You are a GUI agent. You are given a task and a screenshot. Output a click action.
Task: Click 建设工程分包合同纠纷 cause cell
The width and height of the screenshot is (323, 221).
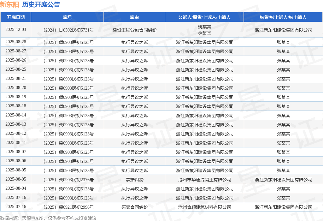[x=134, y=30]
